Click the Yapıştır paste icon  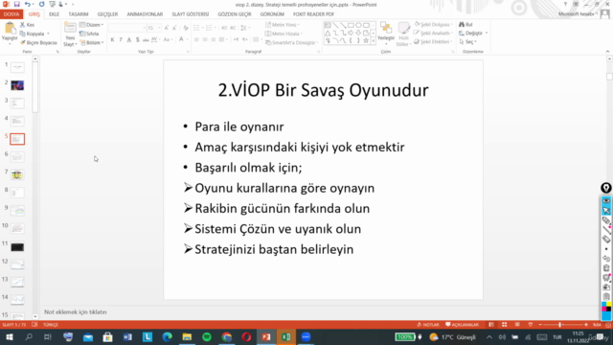(x=10, y=29)
